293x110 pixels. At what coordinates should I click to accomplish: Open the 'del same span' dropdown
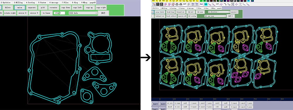(x=215, y=16)
